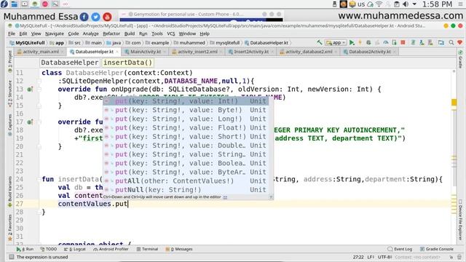Open the Fedora start menu icon
This screenshot has height=262, width=466.
[x=4, y=4]
